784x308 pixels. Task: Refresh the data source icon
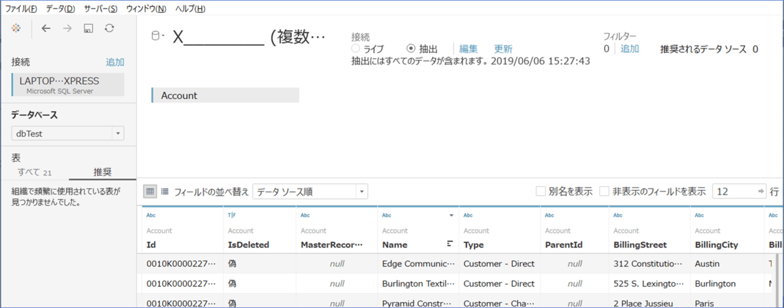[109, 28]
